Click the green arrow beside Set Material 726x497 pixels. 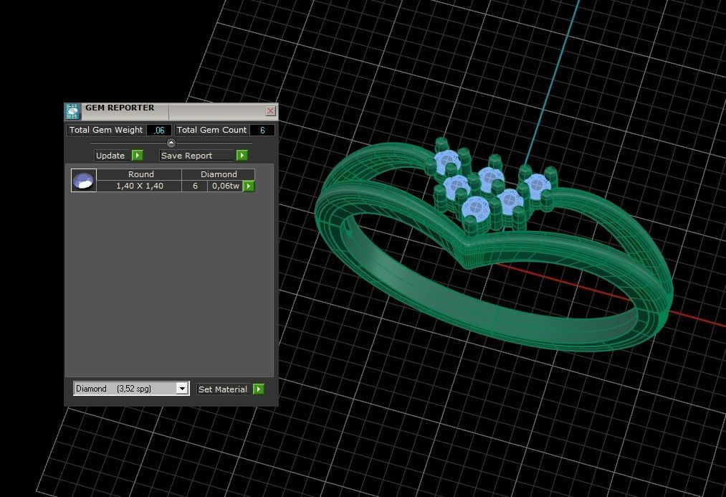(259, 389)
